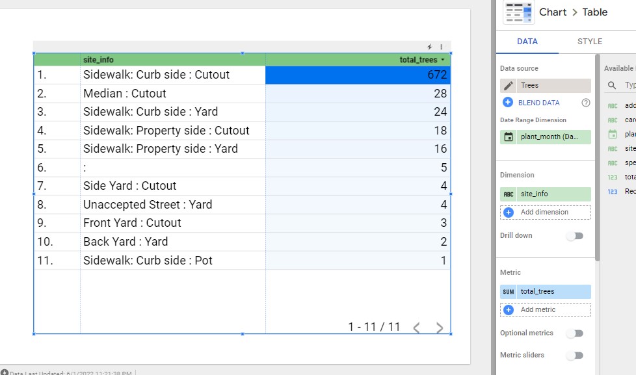Click the SUM aggregation badge on total_trees
This screenshot has width=636, height=375.
click(509, 292)
